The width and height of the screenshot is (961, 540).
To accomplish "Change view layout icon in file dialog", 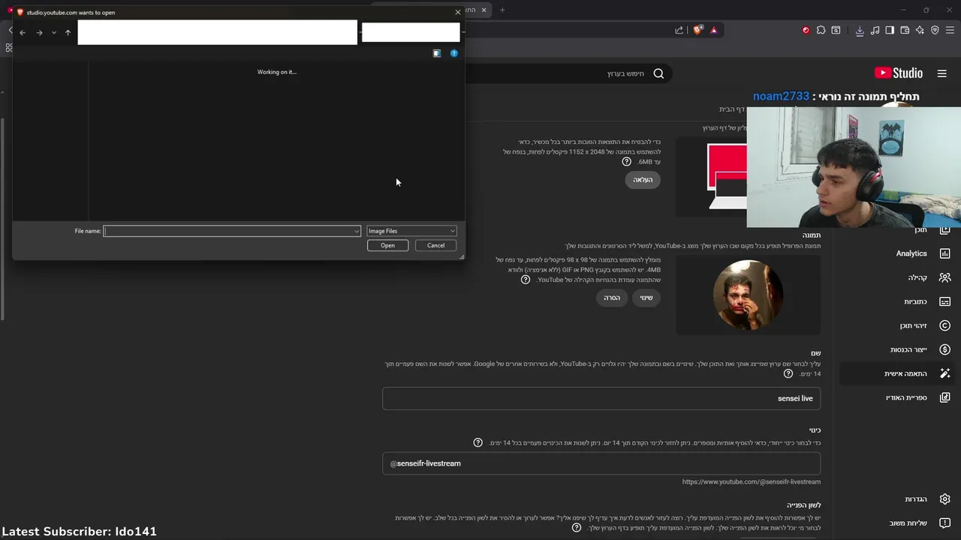I will point(437,53).
